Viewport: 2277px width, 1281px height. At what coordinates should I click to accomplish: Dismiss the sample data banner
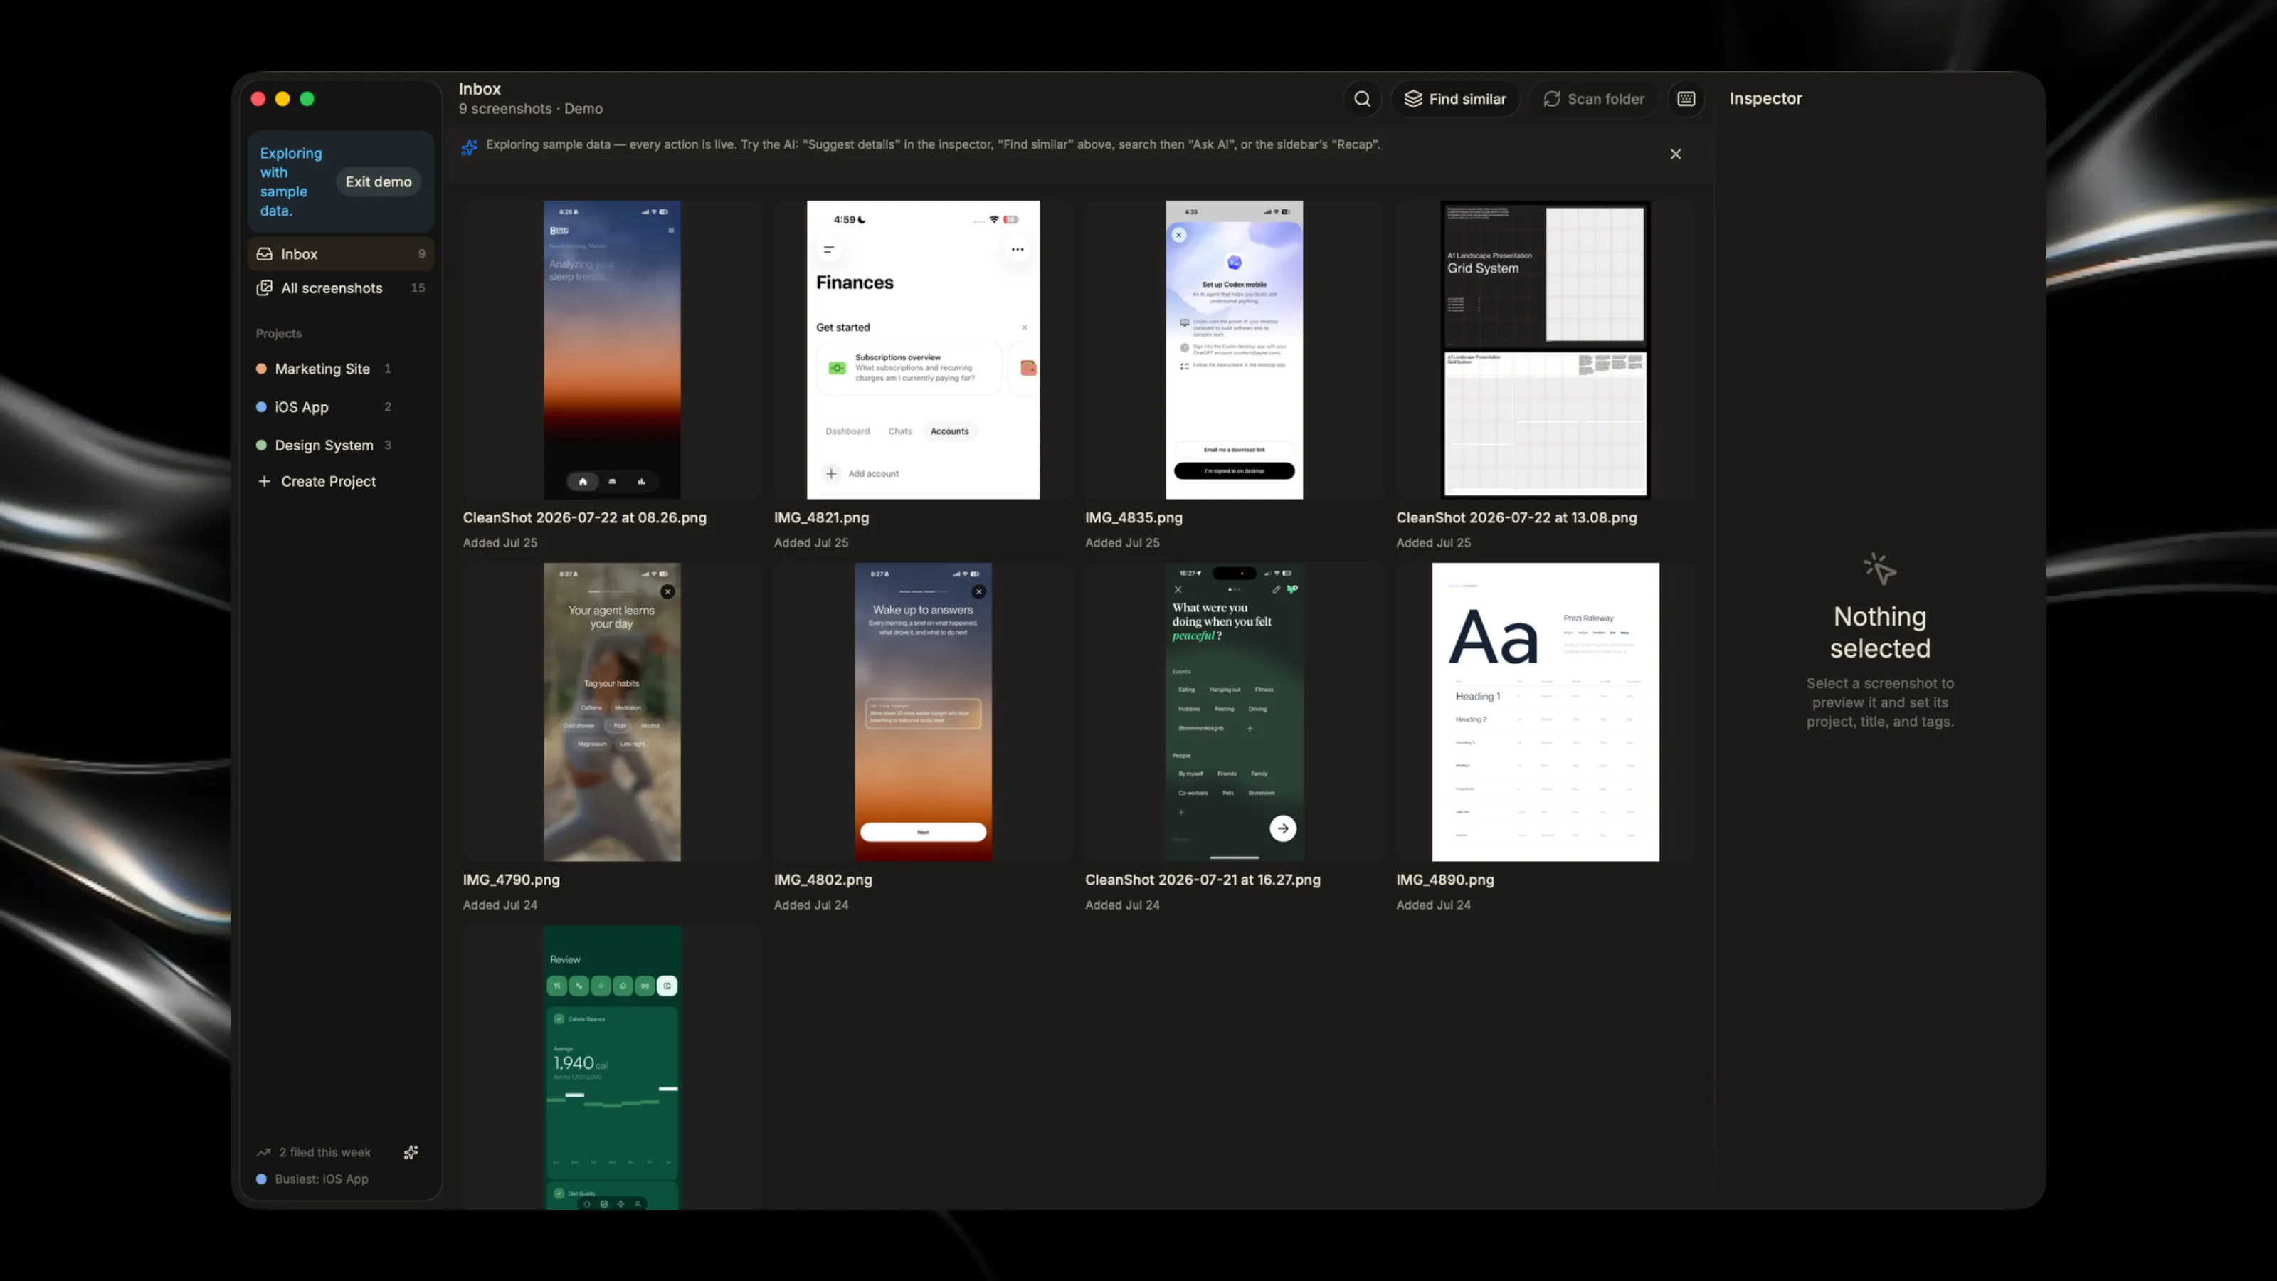[1675, 154]
